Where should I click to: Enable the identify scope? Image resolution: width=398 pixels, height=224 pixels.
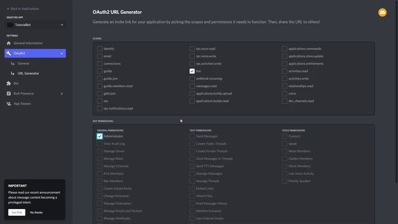click(99, 49)
